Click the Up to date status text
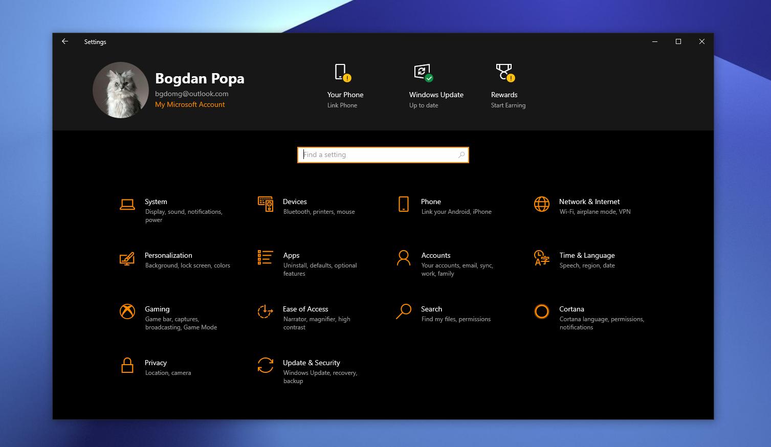 tap(424, 105)
